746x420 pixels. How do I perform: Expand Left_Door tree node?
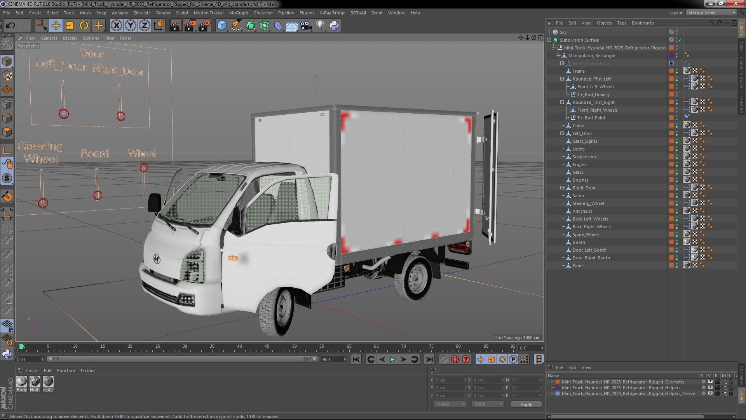562,133
